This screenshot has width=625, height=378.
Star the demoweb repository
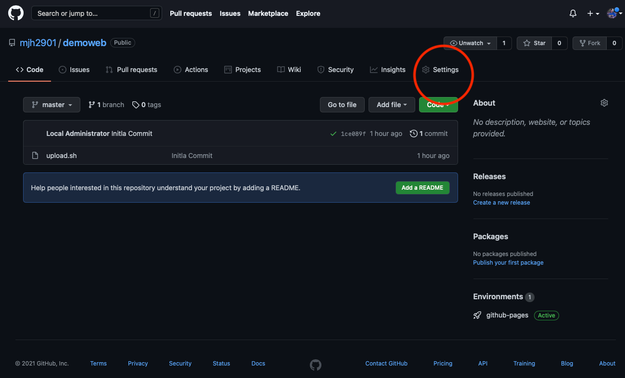tap(534, 43)
